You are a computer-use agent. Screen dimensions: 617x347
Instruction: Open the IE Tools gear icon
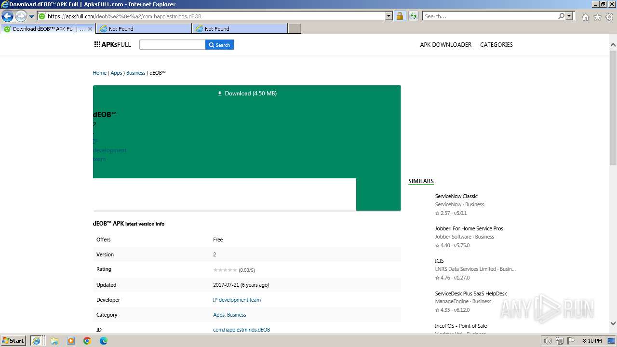609,17
